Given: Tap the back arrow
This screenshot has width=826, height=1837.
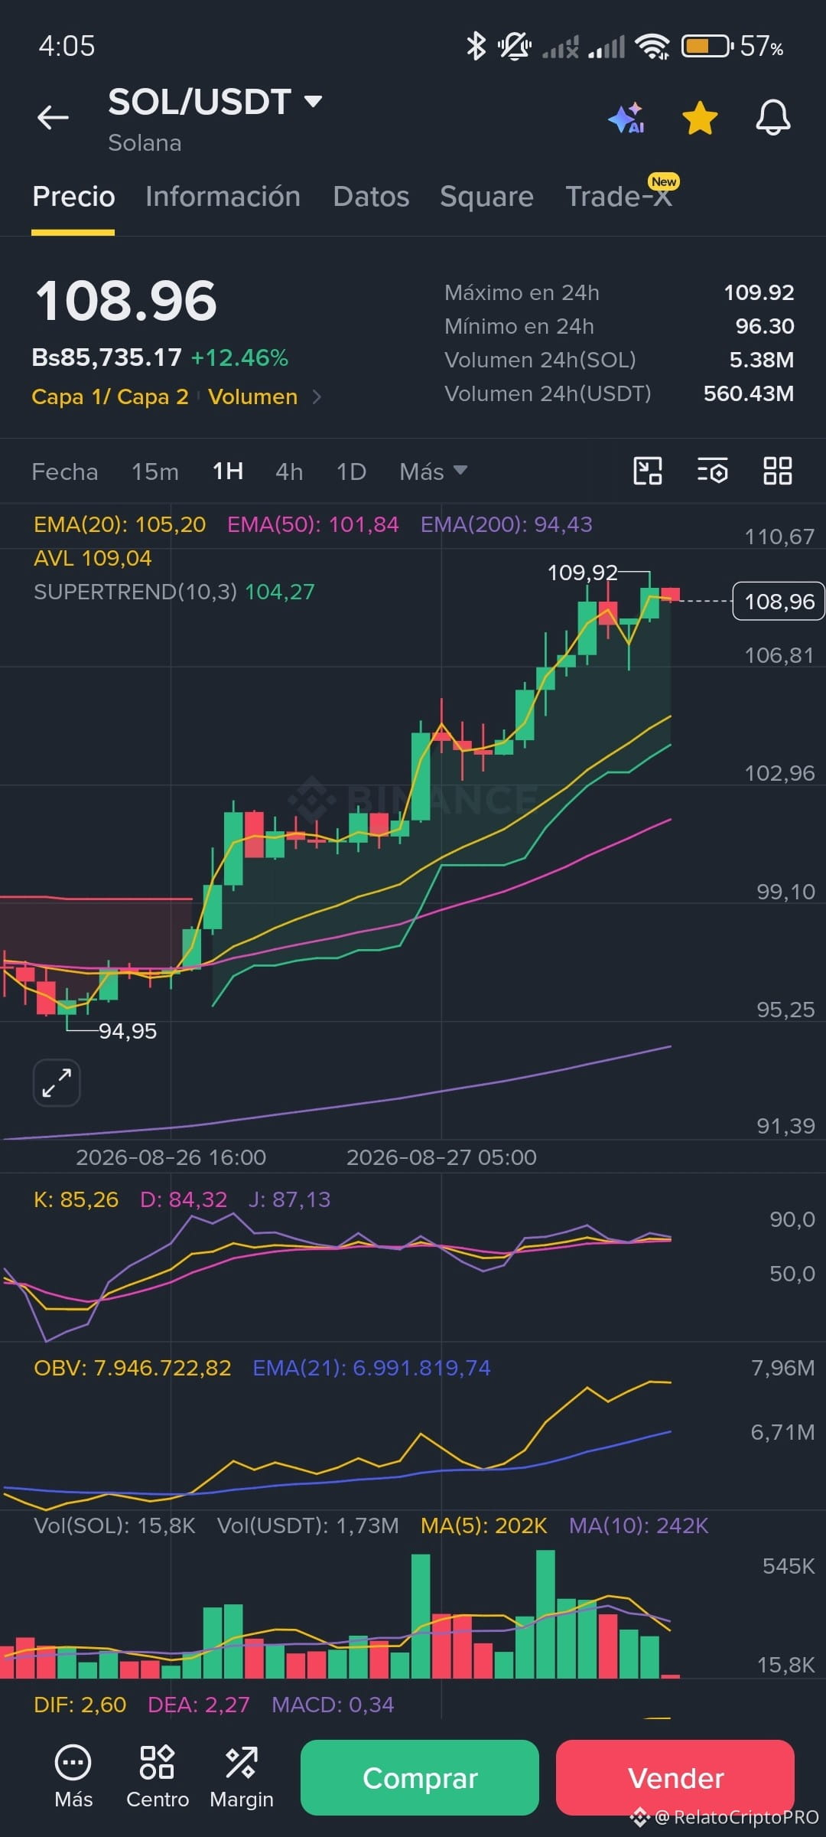Looking at the screenshot, I should 53,117.
